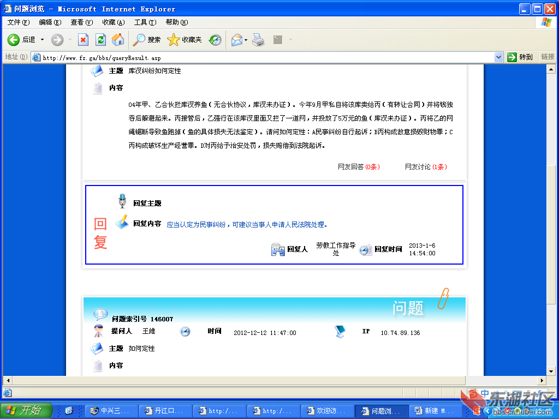Click the Print icon
The image size is (559, 419).
[258, 39]
